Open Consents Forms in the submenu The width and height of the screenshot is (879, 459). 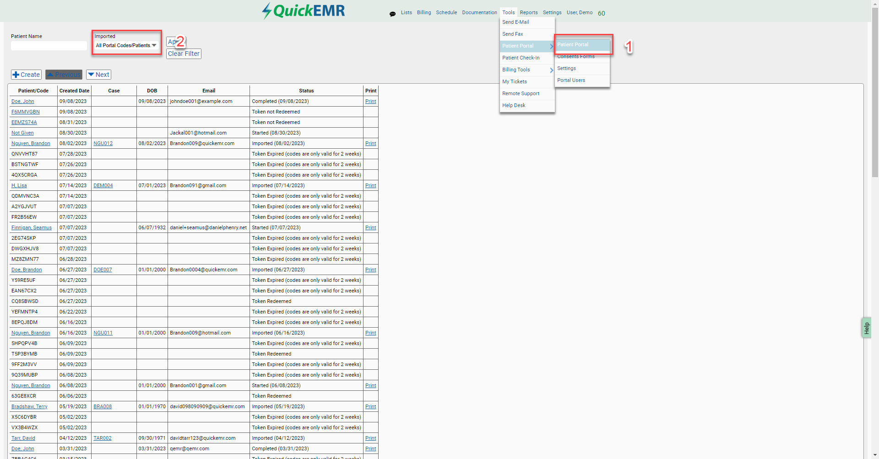582,56
